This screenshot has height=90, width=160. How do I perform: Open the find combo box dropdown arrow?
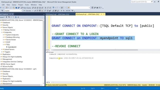click(89, 8)
